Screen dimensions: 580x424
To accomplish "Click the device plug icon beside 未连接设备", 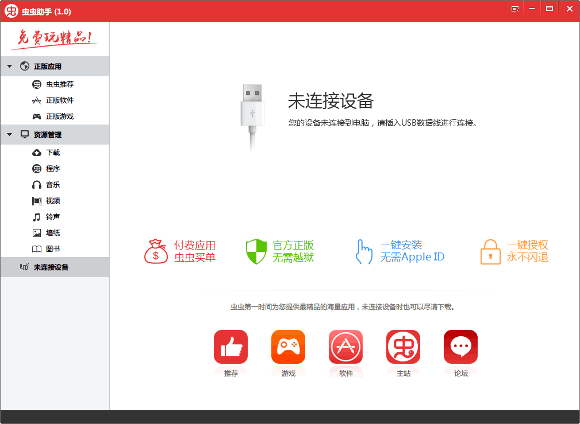I will pyautogui.click(x=24, y=267).
